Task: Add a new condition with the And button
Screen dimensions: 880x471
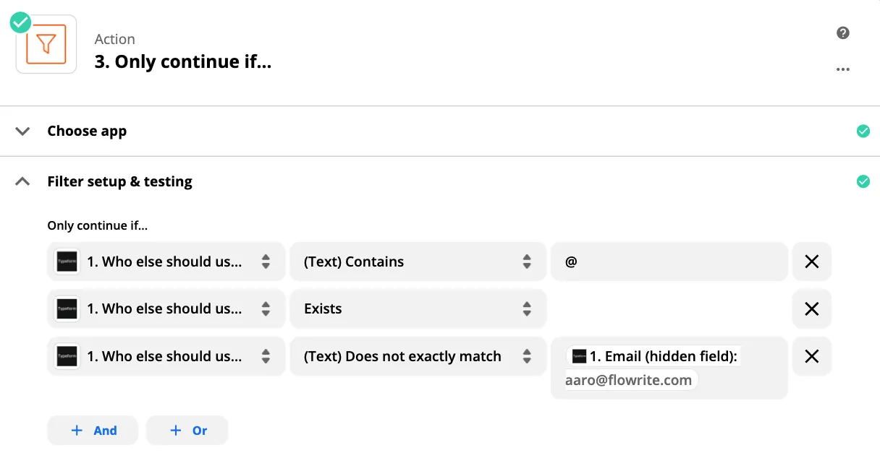Action: pos(93,430)
